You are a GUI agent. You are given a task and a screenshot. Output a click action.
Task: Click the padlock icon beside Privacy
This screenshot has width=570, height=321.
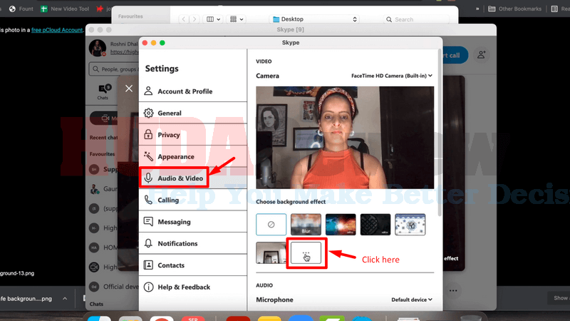coord(148,134)
